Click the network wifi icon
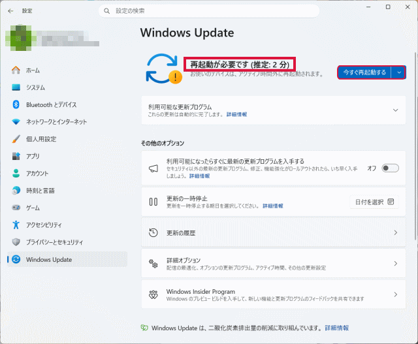The width and height of the screenshot is (418, 344). pos(16,122)
